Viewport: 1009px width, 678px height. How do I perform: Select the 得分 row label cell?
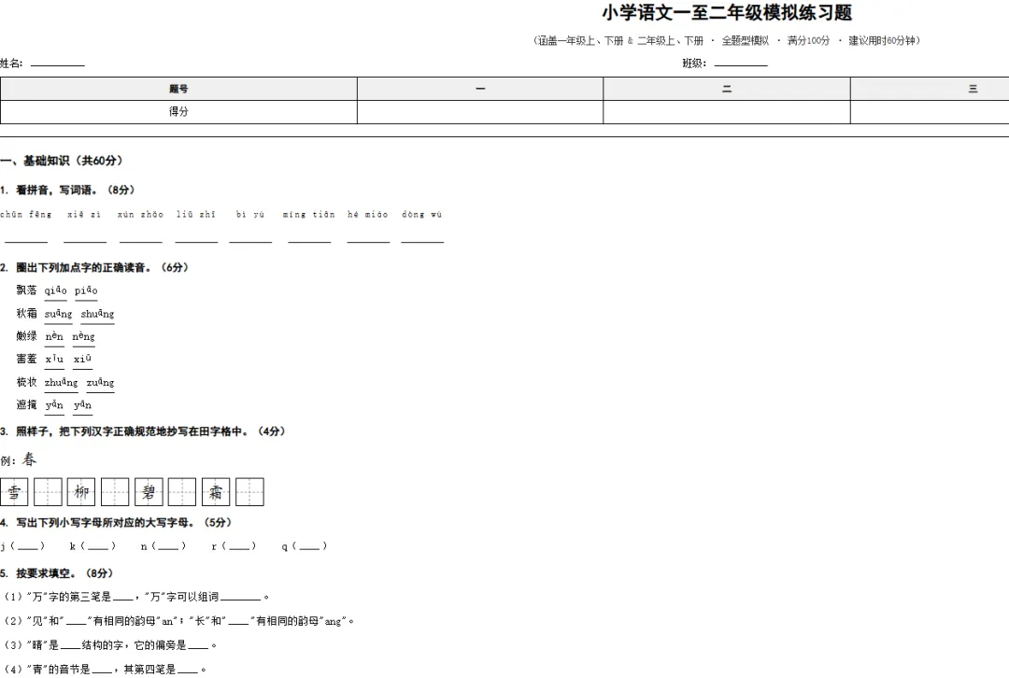[x=178, y=112]
